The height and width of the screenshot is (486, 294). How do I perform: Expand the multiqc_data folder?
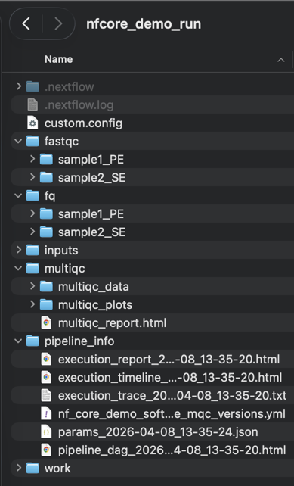point(32,286)
